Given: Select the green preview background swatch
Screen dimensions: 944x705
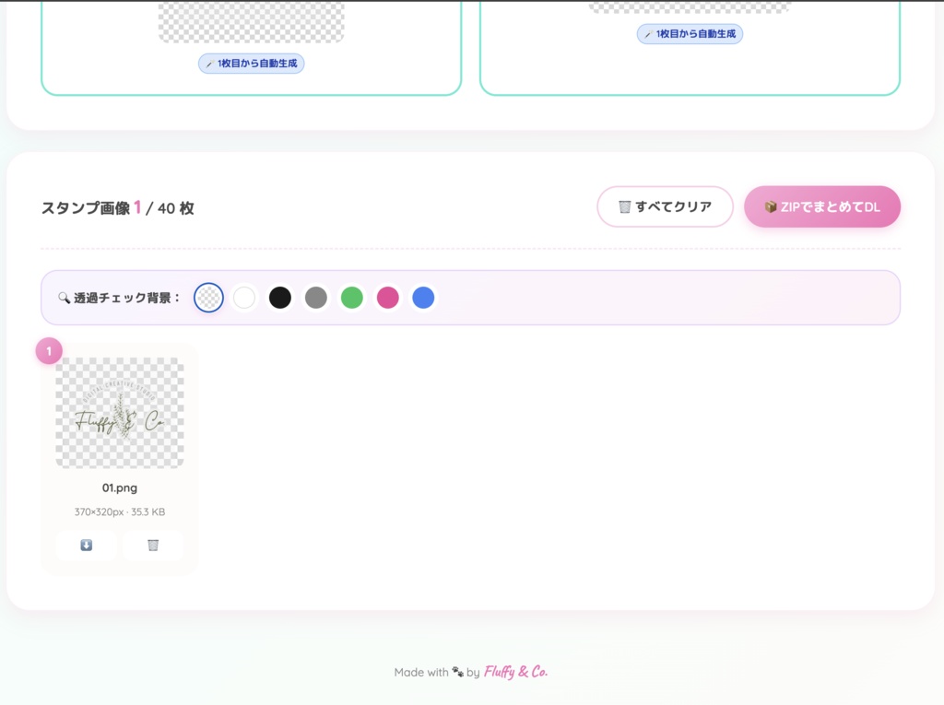Looking at the screenshot, I should point(352,297).
